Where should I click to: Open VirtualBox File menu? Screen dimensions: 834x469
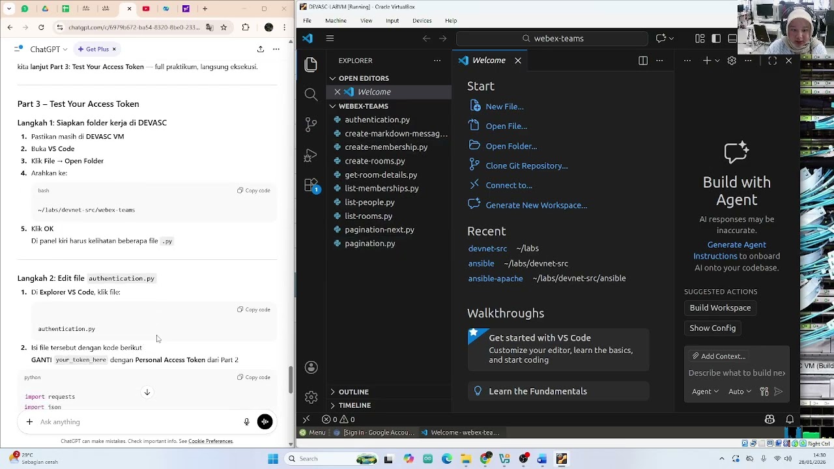307,21
